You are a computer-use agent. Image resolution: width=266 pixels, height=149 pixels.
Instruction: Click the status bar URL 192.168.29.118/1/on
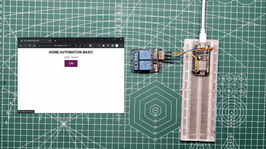click(26, 112)
